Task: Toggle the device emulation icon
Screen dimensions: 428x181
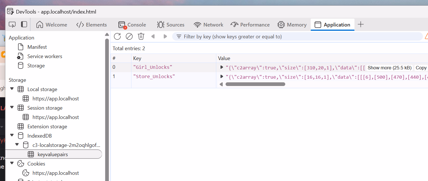Action: (x=24, y=25)
